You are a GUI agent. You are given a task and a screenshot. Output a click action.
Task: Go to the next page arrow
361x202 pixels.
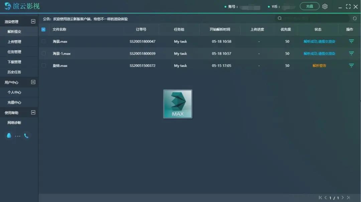click(x=343, y=198)
